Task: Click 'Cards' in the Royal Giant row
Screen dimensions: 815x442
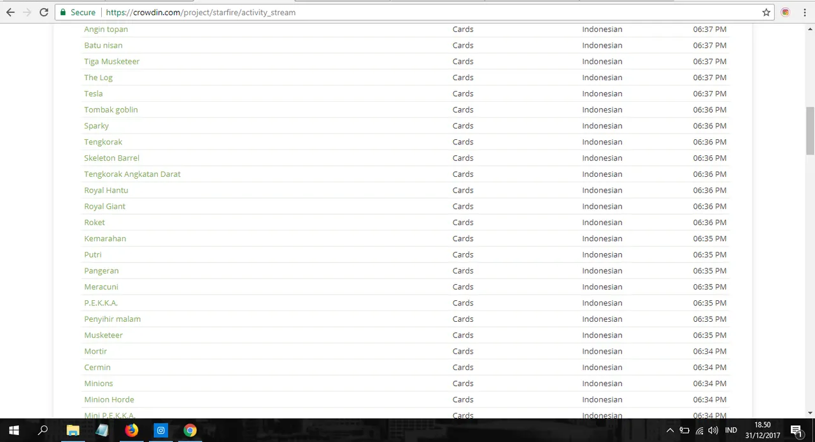Action: point(463,206)
